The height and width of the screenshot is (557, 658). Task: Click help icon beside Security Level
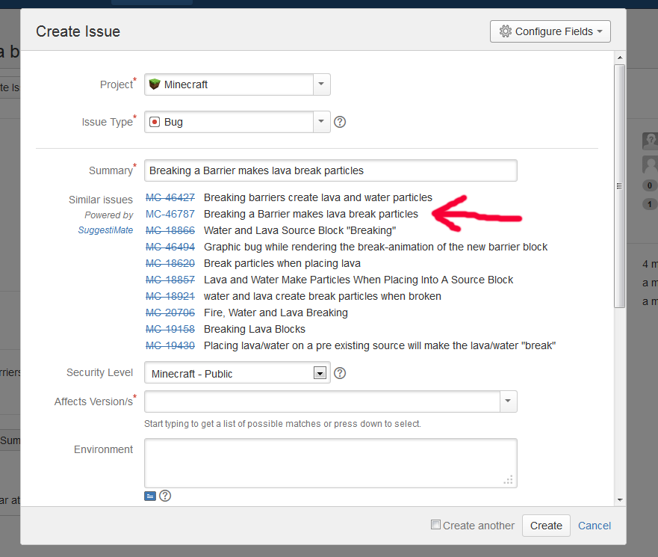340,373
